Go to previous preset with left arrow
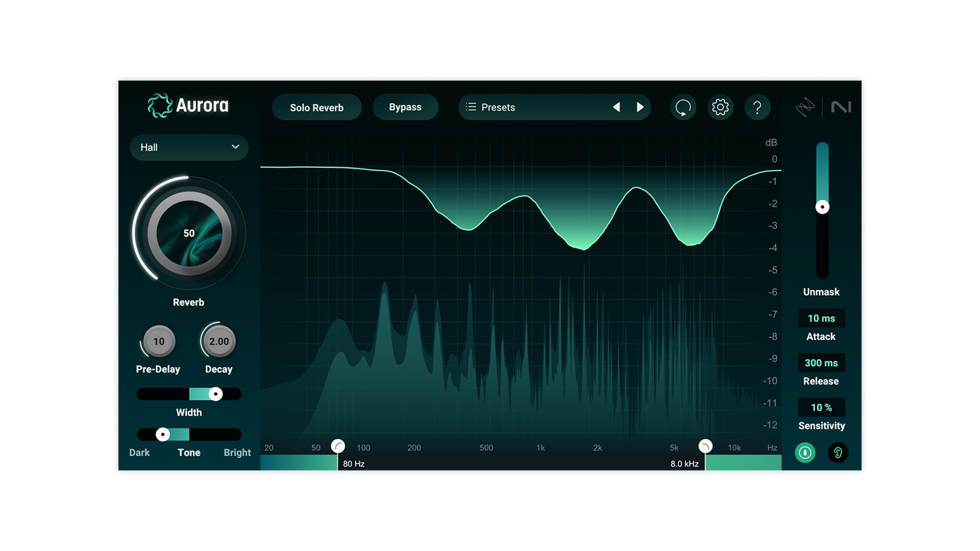Screen dimensions: 980x551 point(616,107)
